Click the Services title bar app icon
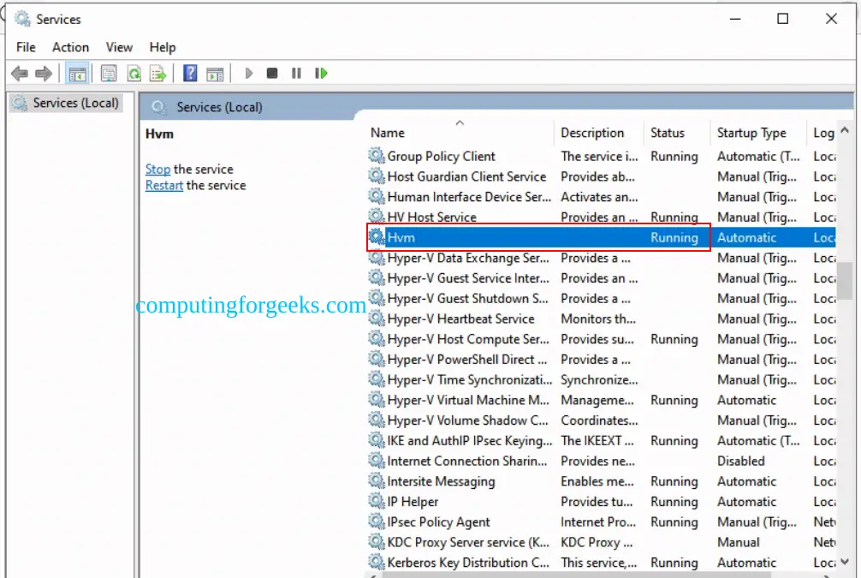 [x=22, y=19]
